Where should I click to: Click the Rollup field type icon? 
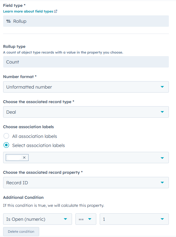[8, 21]
